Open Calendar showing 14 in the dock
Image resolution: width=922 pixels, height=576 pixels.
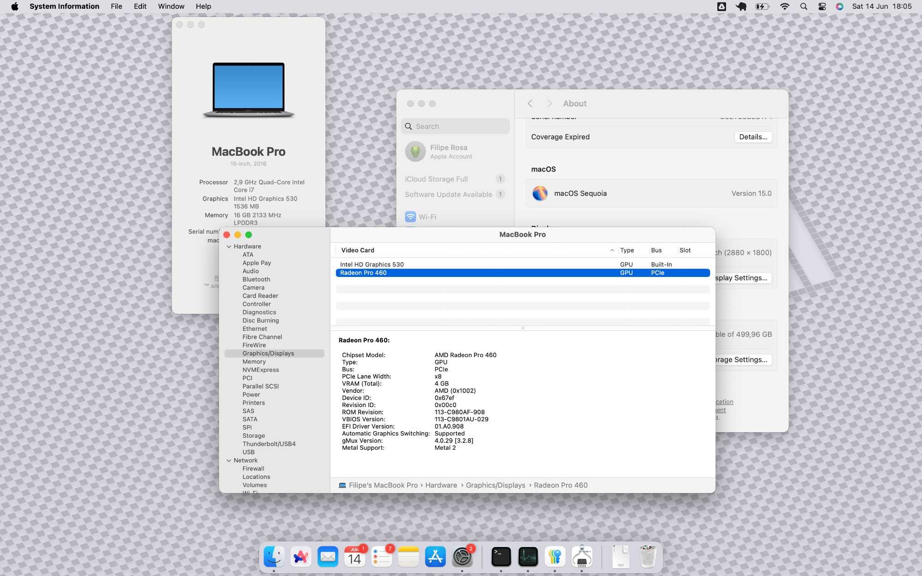355,557
